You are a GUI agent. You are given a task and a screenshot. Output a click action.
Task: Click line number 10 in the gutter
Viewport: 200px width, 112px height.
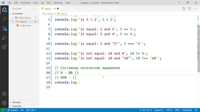pyautogui.click(x=48, y=44)
